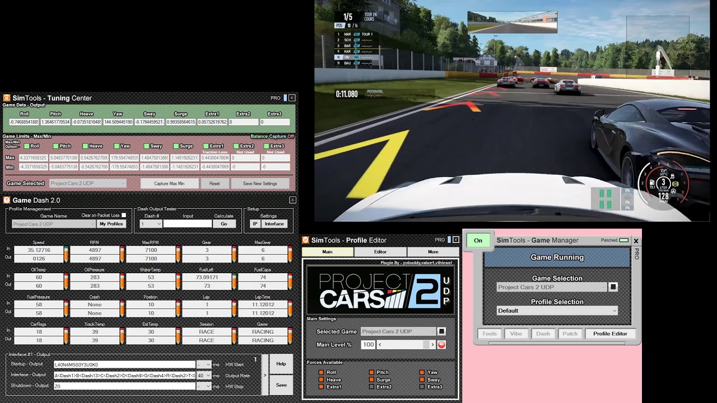Click the pencil edit icon beside FuelLeft
This screenshot has width=717, height=403.
click(x=234, y=282)
